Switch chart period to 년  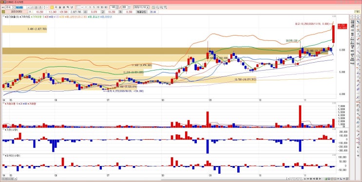click(x=72, y=7)
